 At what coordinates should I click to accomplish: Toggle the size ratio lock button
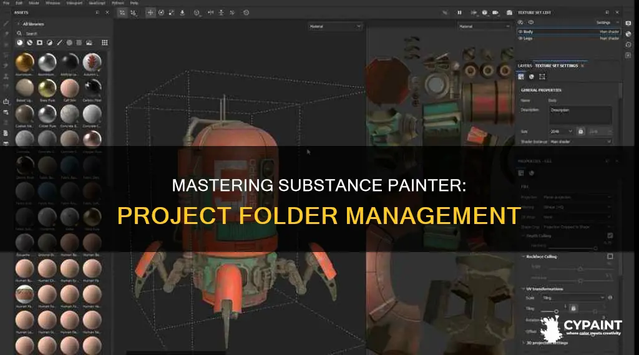click(x=581, y=131)
